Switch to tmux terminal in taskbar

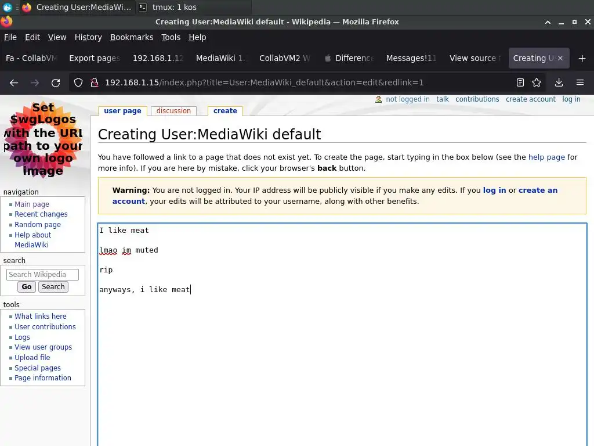pos(168,7)
